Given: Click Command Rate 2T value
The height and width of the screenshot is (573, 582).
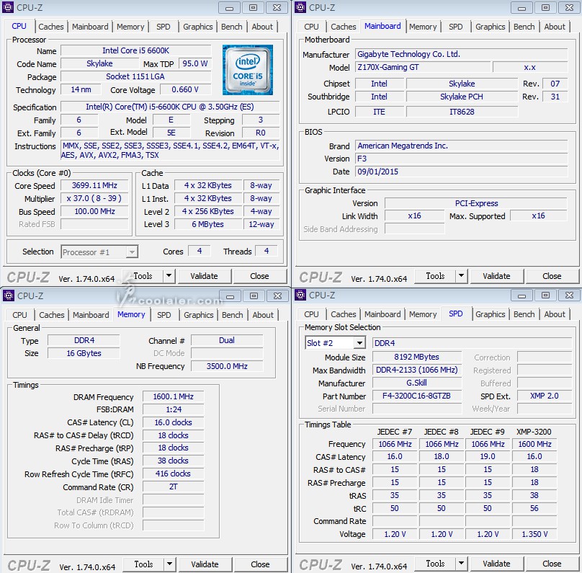Looking at the screenshot, I should click(x=174, y=487).
